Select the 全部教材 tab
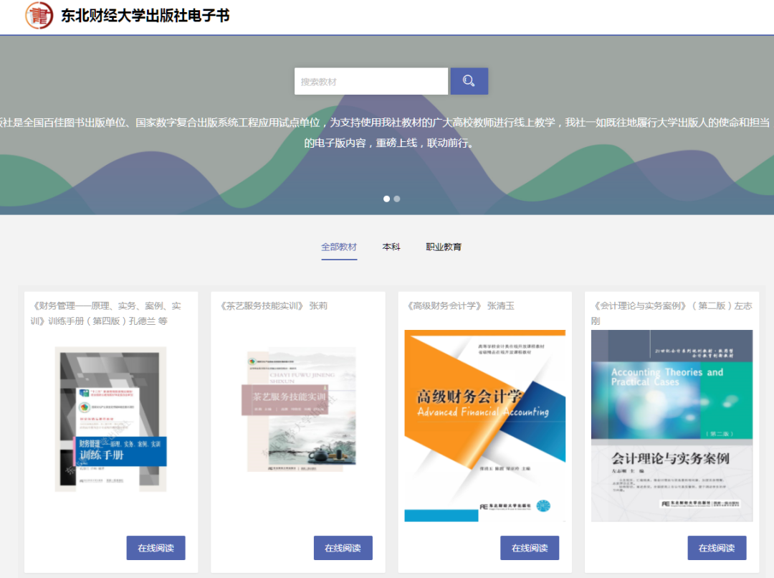Image resolution: width=774 pixels, height=578 pixels. 338,246
